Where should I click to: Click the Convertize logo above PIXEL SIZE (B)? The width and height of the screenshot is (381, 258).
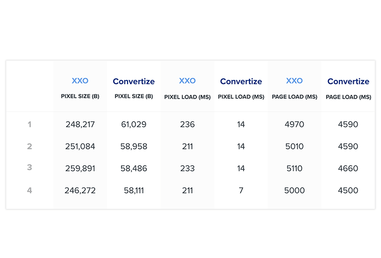tap(133, 81)
